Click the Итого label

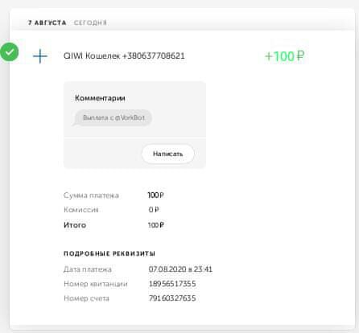tap(75, 225)
